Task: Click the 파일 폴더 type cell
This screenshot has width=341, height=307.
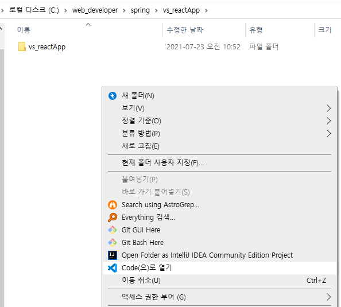Action: click(x=263, y=46)
